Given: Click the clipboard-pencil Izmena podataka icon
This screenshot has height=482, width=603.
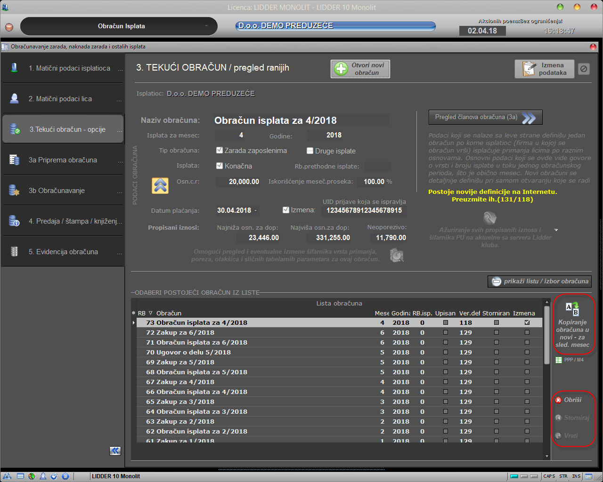Looking at the screenshot, I should [529, 69].
